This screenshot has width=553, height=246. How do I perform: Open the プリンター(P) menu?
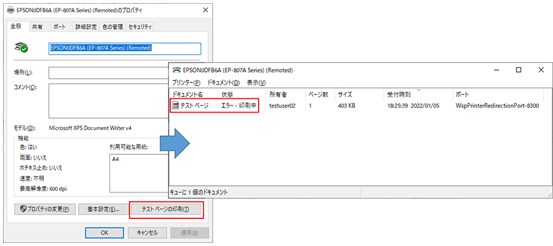click(x=186, y=82)
